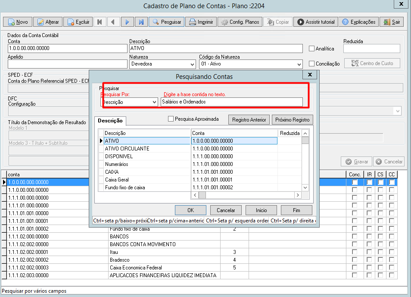The height and width of the screenshot is (297, 411).
Task: Click the Novo toolbar button
Action: (18, 22)
